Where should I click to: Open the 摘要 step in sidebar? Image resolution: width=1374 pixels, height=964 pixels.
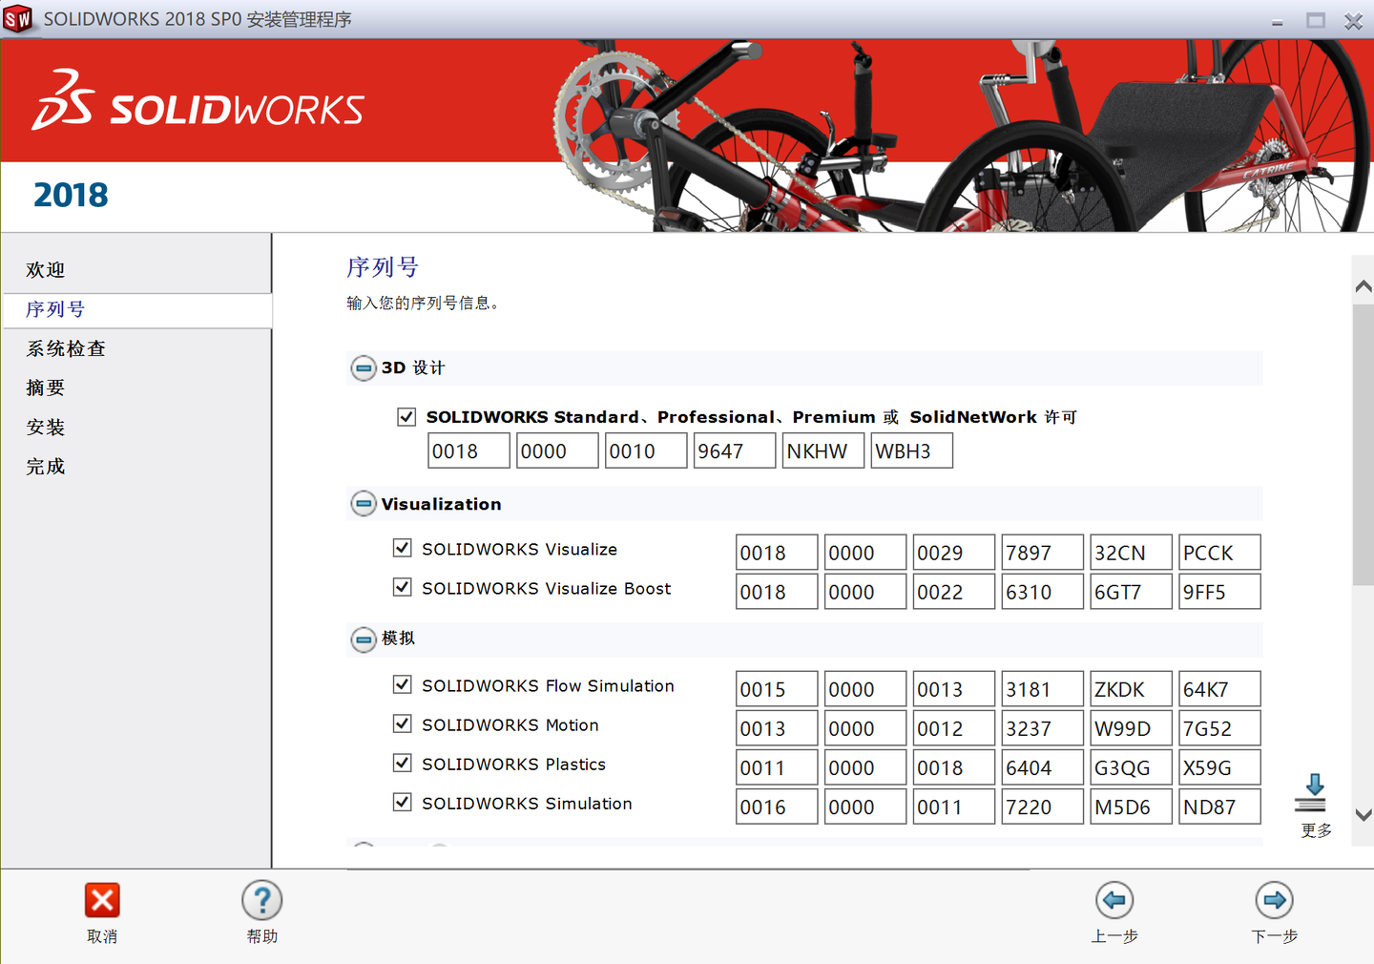coord(46,388)
